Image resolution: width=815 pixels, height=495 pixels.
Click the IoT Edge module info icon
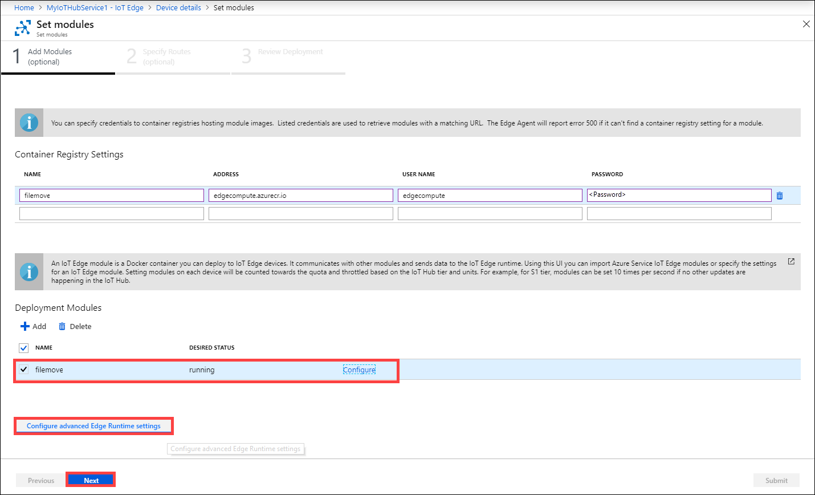click(x=28, y=271)
